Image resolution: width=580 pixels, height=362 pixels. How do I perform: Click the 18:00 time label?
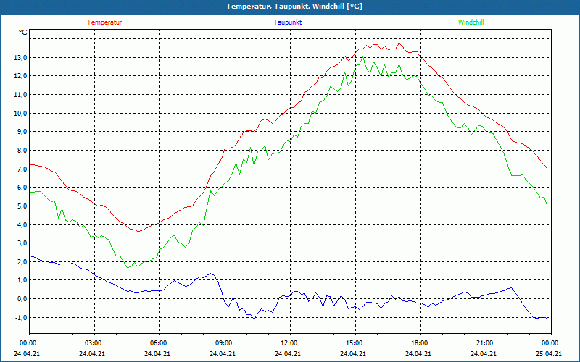(420, 343)
